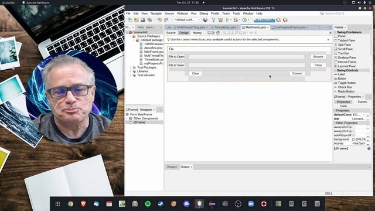375x211 pixels.
Task: Select Tabbed Pane in the Palette
Action: 346,40
